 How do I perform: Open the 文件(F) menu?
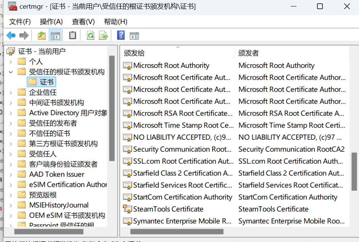pyautogui.click(x=20, y=22)
